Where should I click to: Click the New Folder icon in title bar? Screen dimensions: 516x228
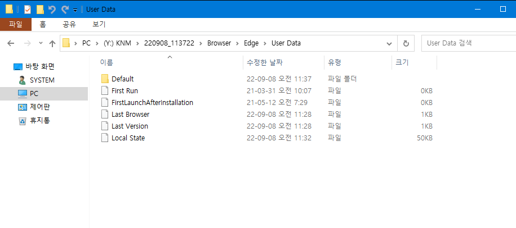(x=40, y=10)
